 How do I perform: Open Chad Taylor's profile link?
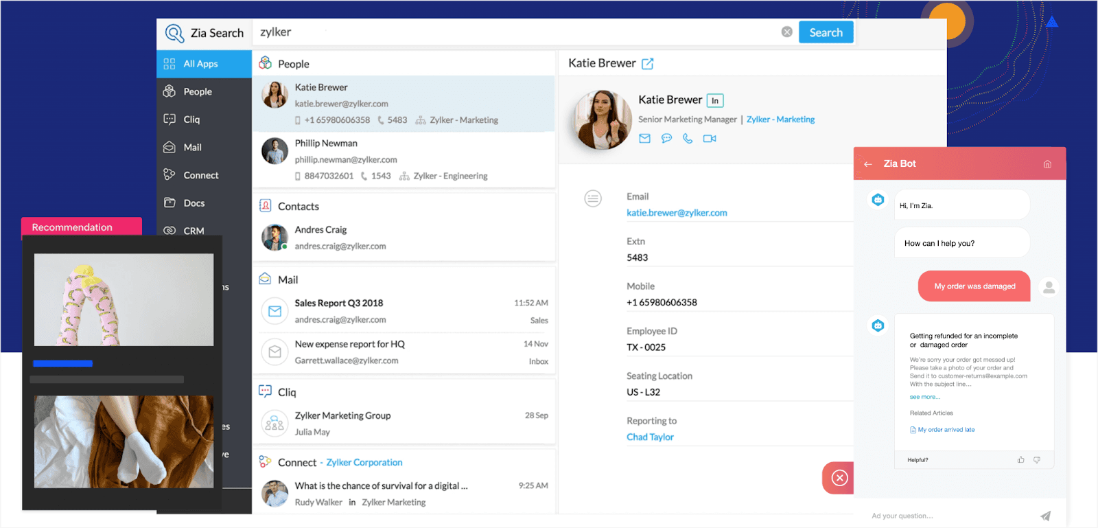click(x=650, y=437)
